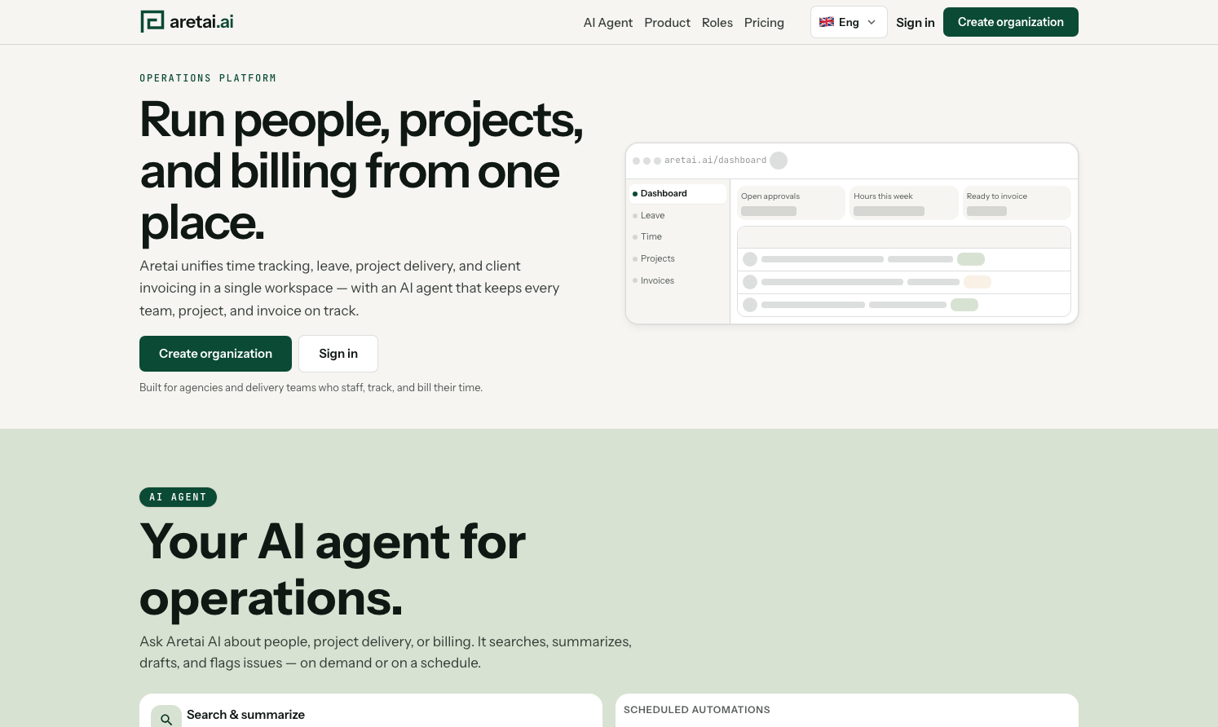Select Time in the preview sidebar
1218x727 pixels.
tap(677, 236)
